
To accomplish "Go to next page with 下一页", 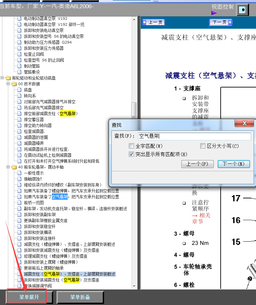I will pyautogui.click(x=221, y=22).
